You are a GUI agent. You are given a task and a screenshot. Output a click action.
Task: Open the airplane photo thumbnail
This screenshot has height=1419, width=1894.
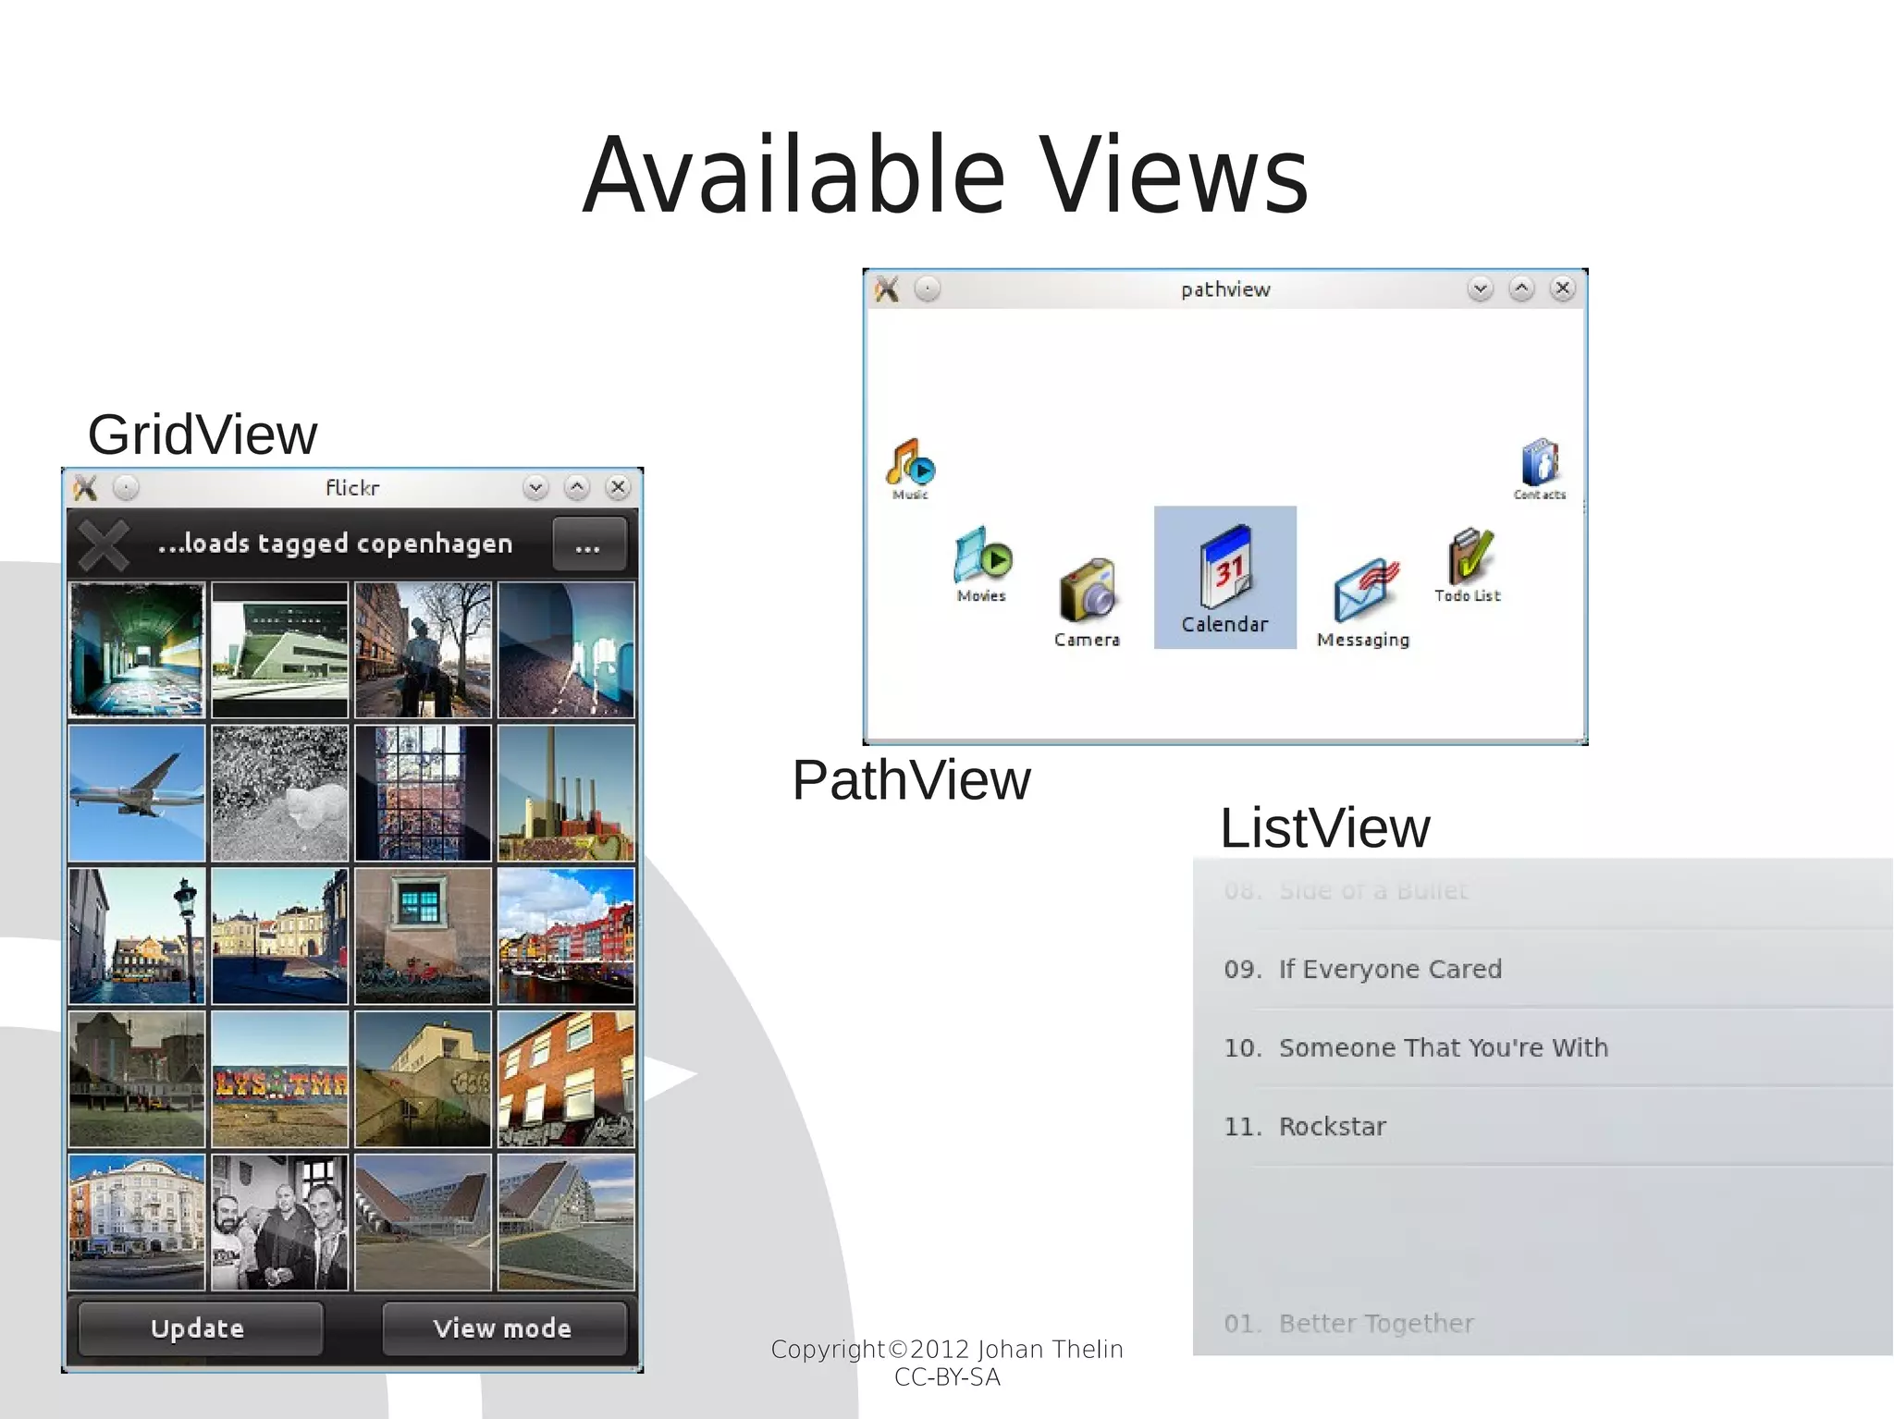point(137,793)
